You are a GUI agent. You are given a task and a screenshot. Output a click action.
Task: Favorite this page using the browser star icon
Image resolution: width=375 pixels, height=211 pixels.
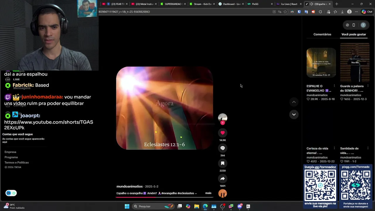[285, 12]
